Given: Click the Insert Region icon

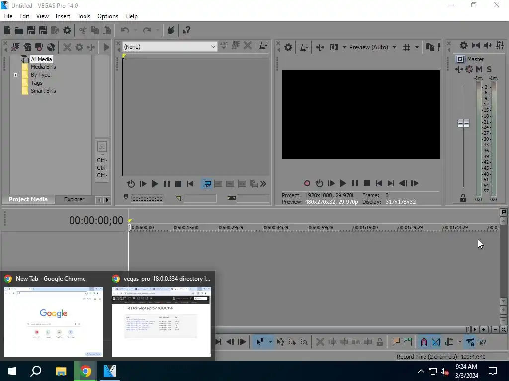Looking at the screenshot, I should 408,342.
